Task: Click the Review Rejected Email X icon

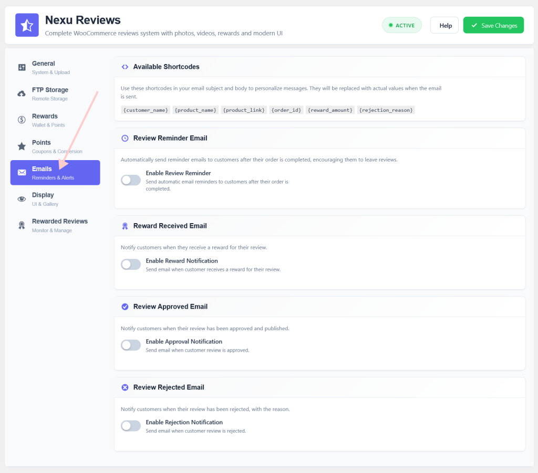Action: pos(125,387)
